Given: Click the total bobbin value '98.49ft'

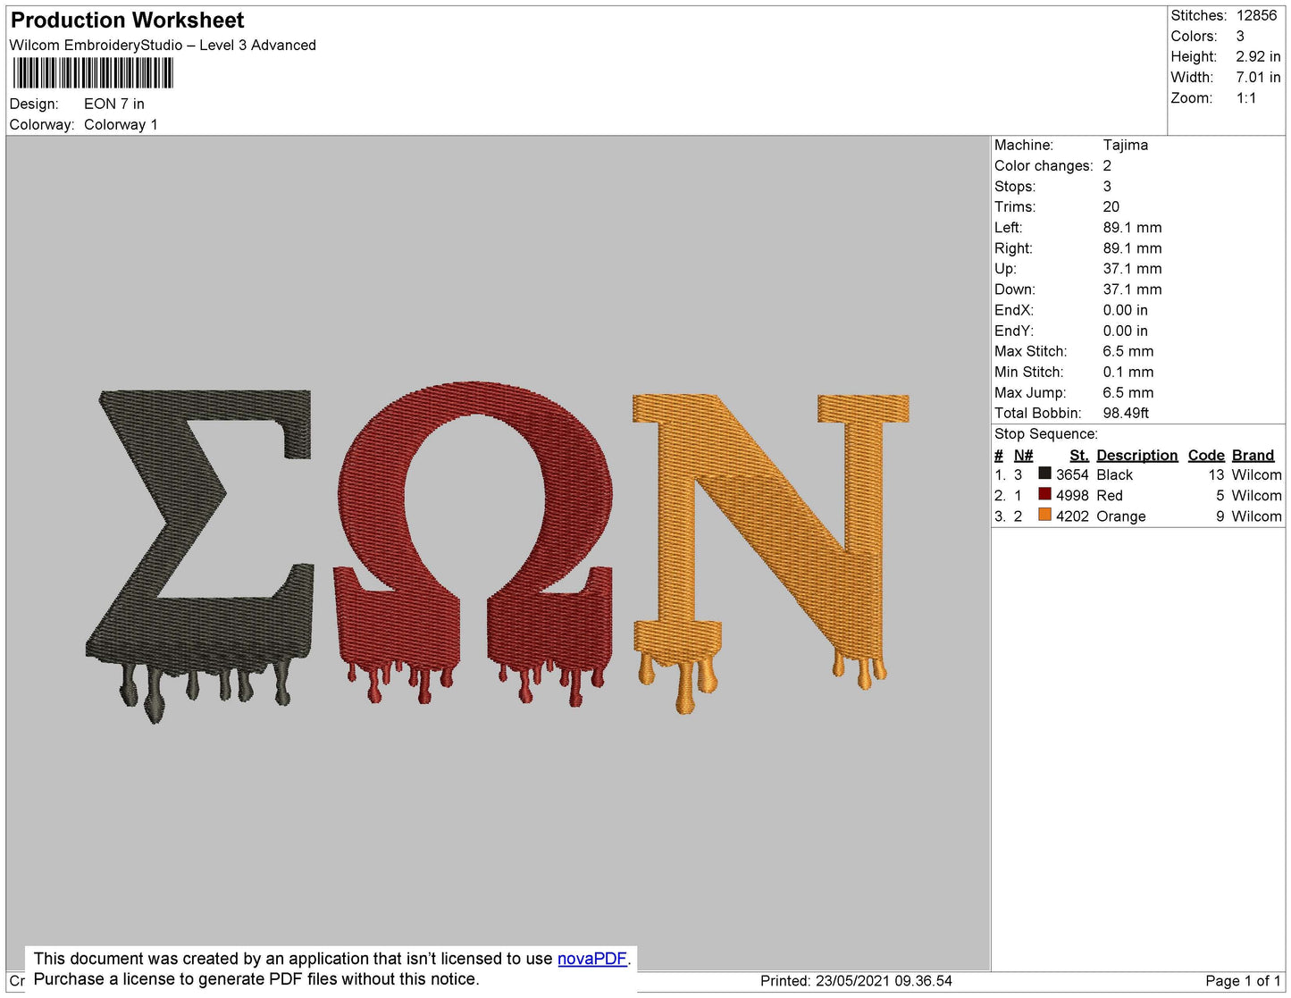Looking at the screenshot, I should pyautogui.click(x=1126, y=414).
